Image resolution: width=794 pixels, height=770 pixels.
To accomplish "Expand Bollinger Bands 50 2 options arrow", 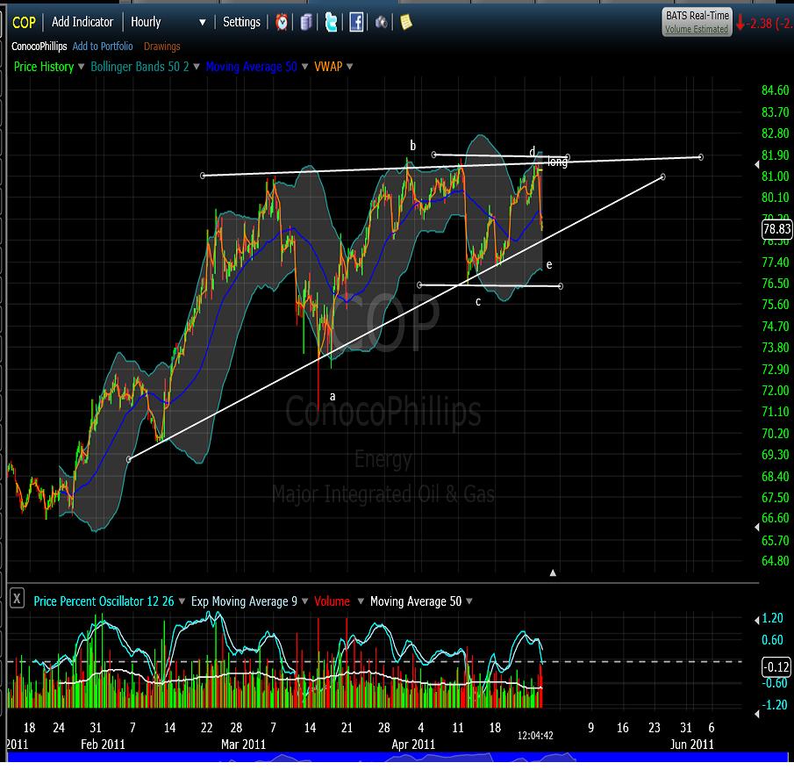I will click(197, 67).
